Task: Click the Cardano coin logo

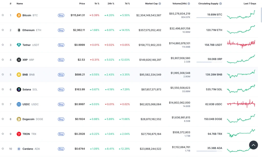Action: pos(19,149)
